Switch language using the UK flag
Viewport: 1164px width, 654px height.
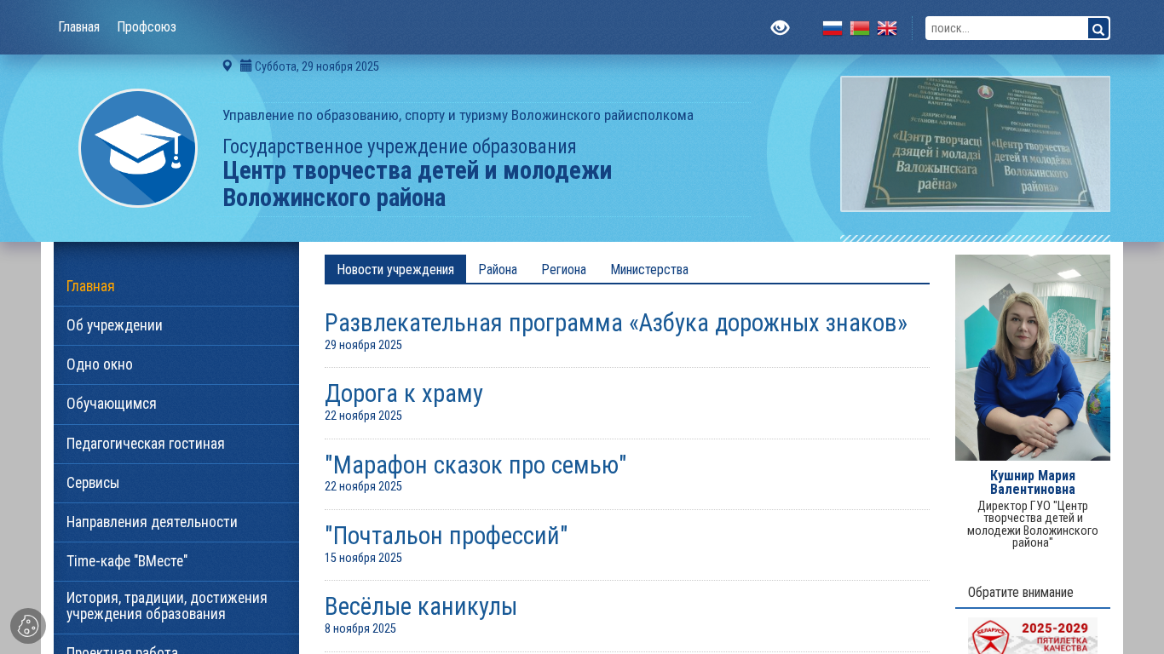[x=887, y=28]
